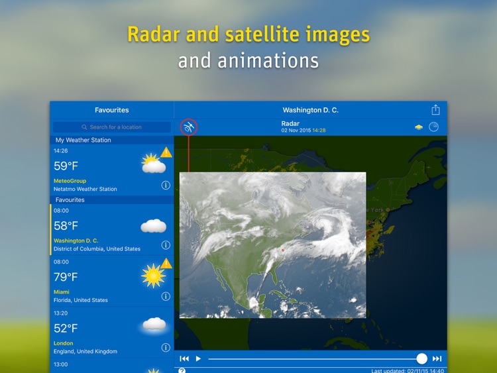The height and width of the screenshot is (373, 497).
Task: Click the sun icon at 79°F
Action: [153, 276]
